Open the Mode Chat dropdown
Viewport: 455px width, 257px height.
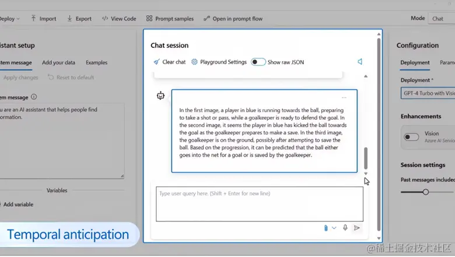coord(442,19)
